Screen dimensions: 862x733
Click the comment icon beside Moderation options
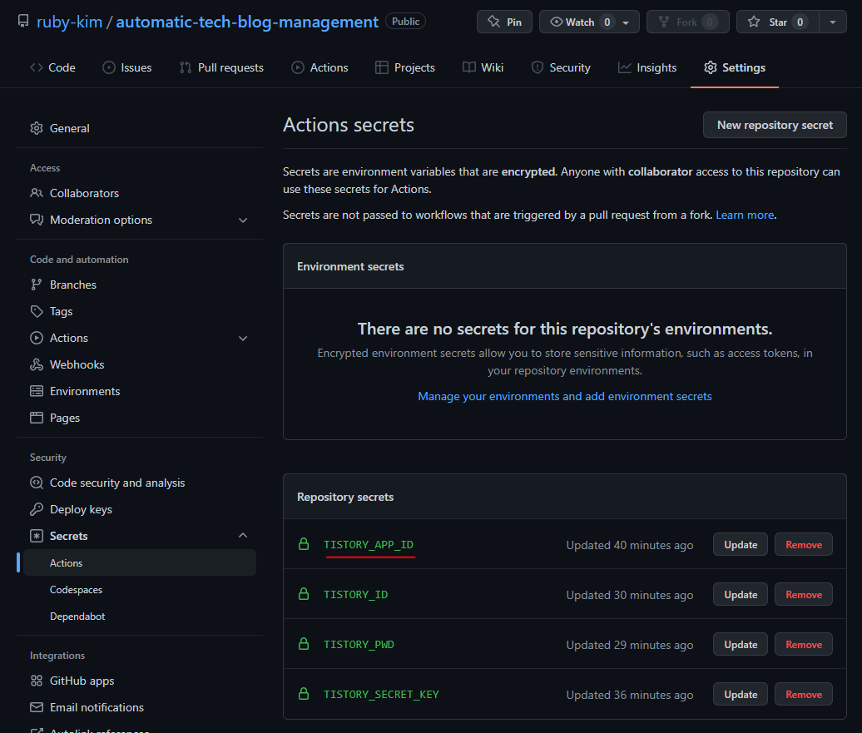[37, 220]
